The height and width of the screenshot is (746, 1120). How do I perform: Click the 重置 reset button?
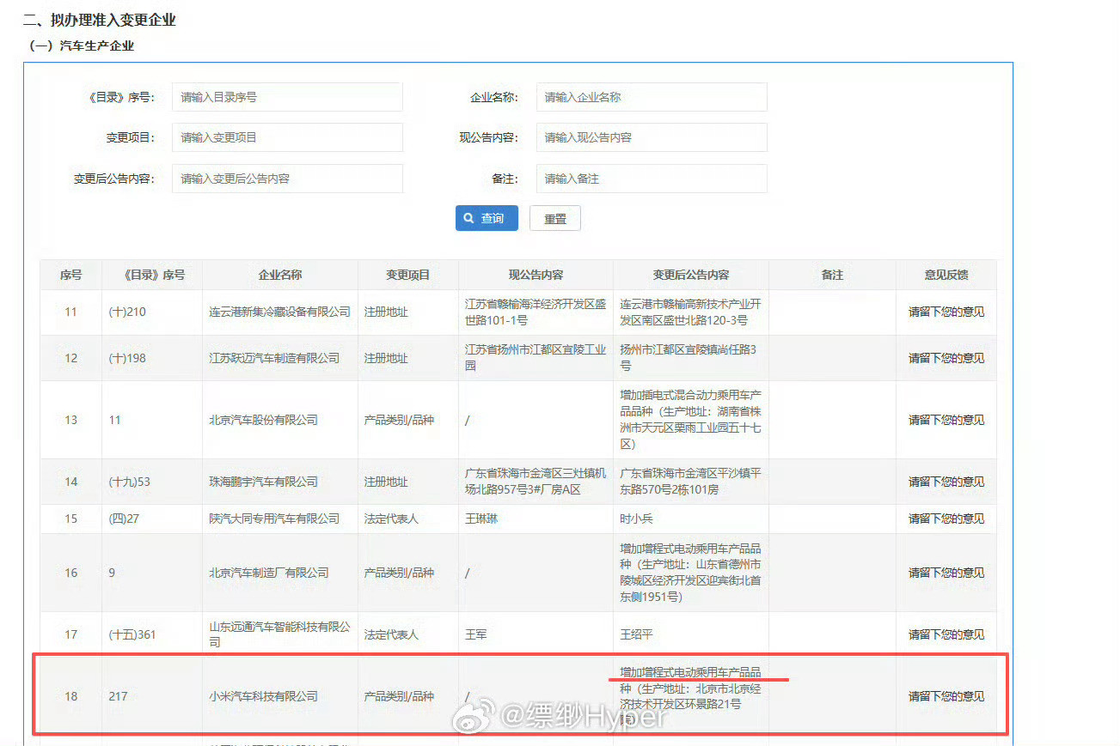coord(555,218)
